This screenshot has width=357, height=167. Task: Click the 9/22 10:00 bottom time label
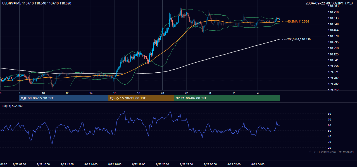[43, 164]
